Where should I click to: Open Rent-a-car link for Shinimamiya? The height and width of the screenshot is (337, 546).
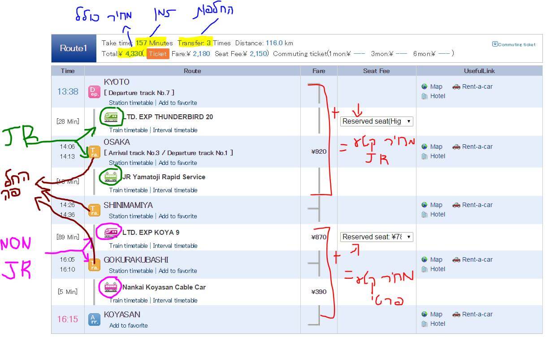(477, 205)
